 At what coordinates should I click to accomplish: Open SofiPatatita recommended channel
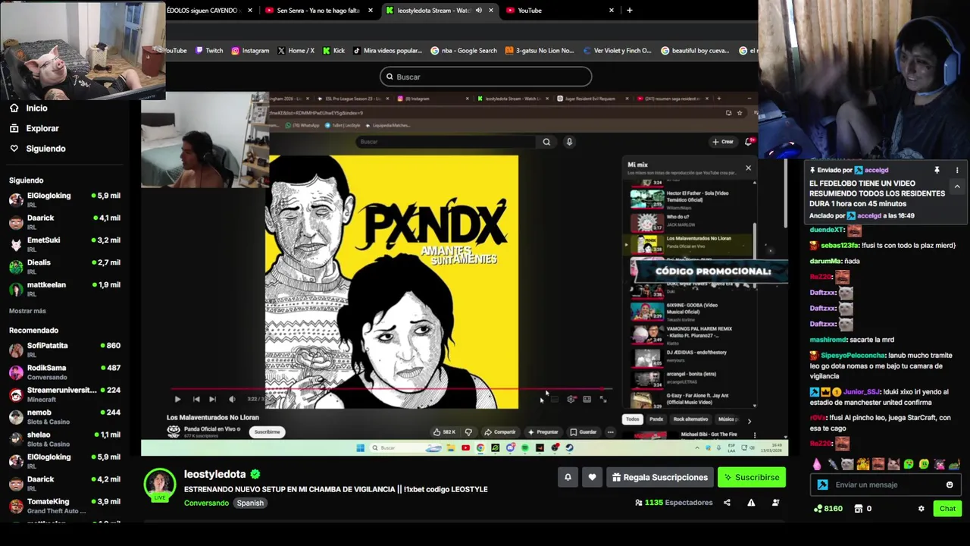[x=65, y=350]
